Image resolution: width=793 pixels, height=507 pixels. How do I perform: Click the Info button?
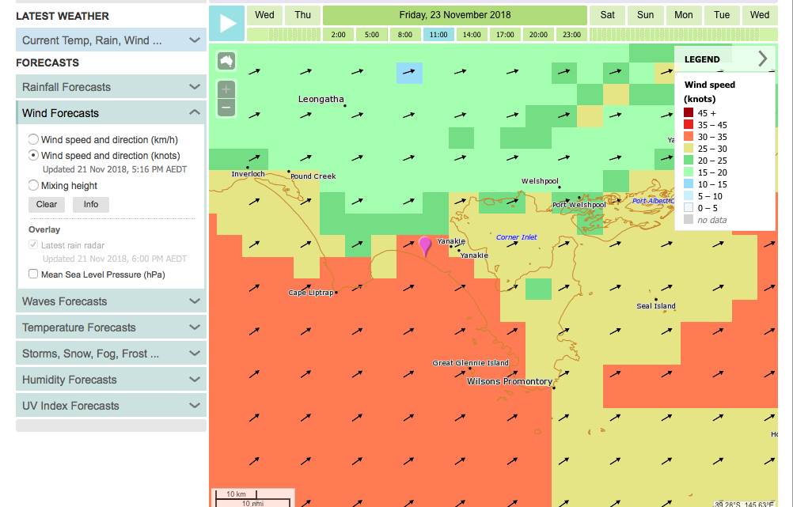(x=91, y=204)
